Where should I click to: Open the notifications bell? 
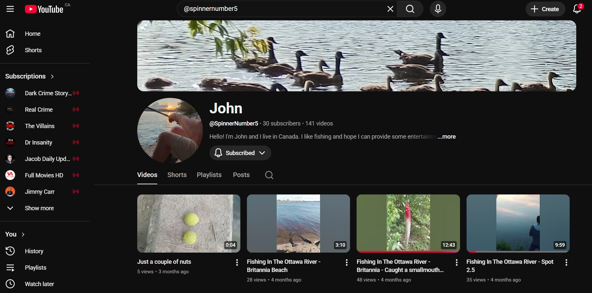(x=577, y=9)
